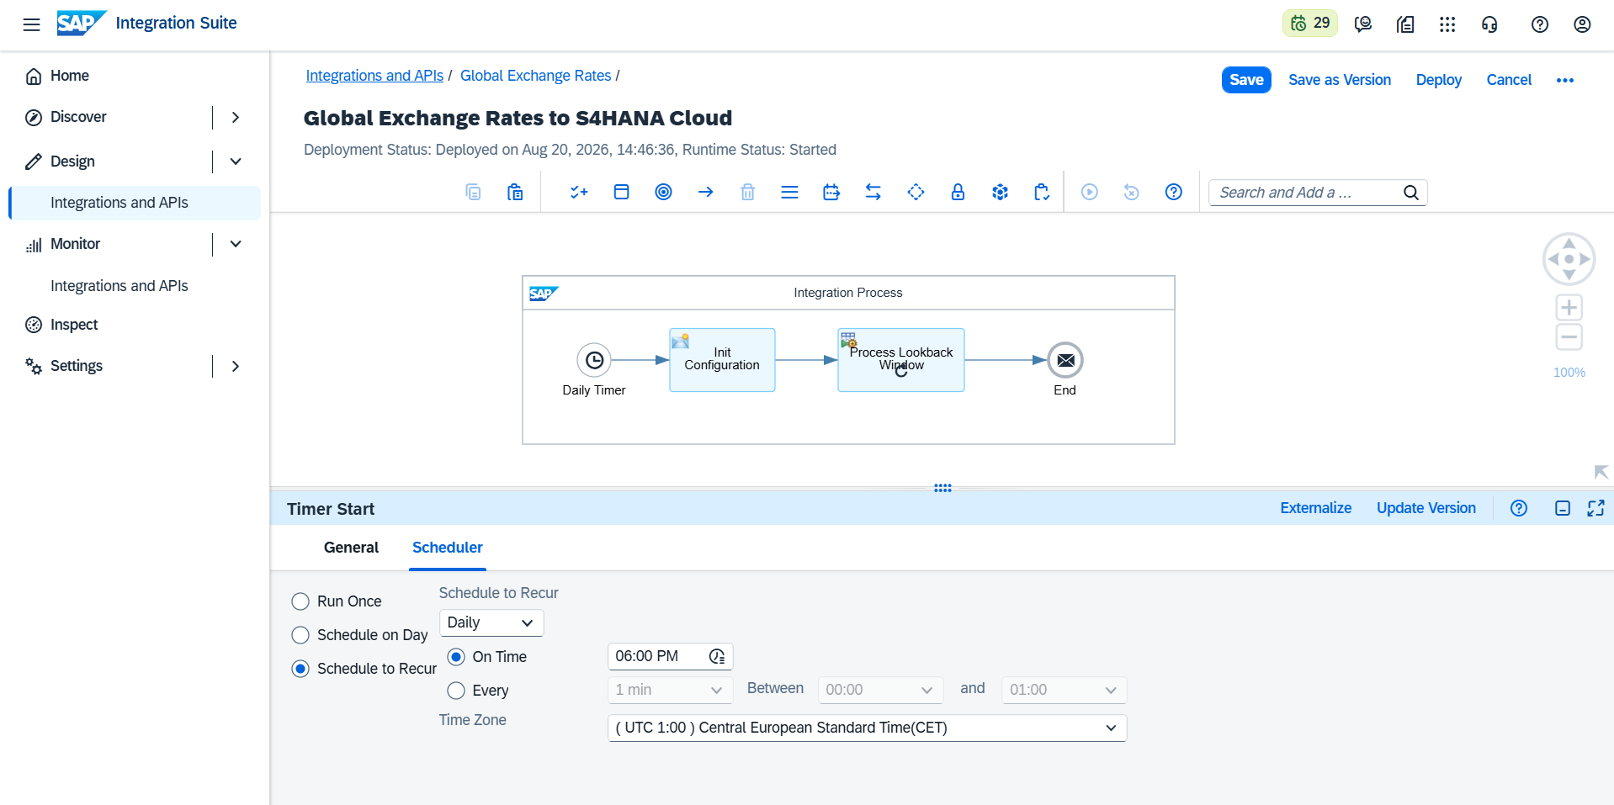Screen dimensions: 1614x805
Task: Click the Externalize link
Action: 1316,508
